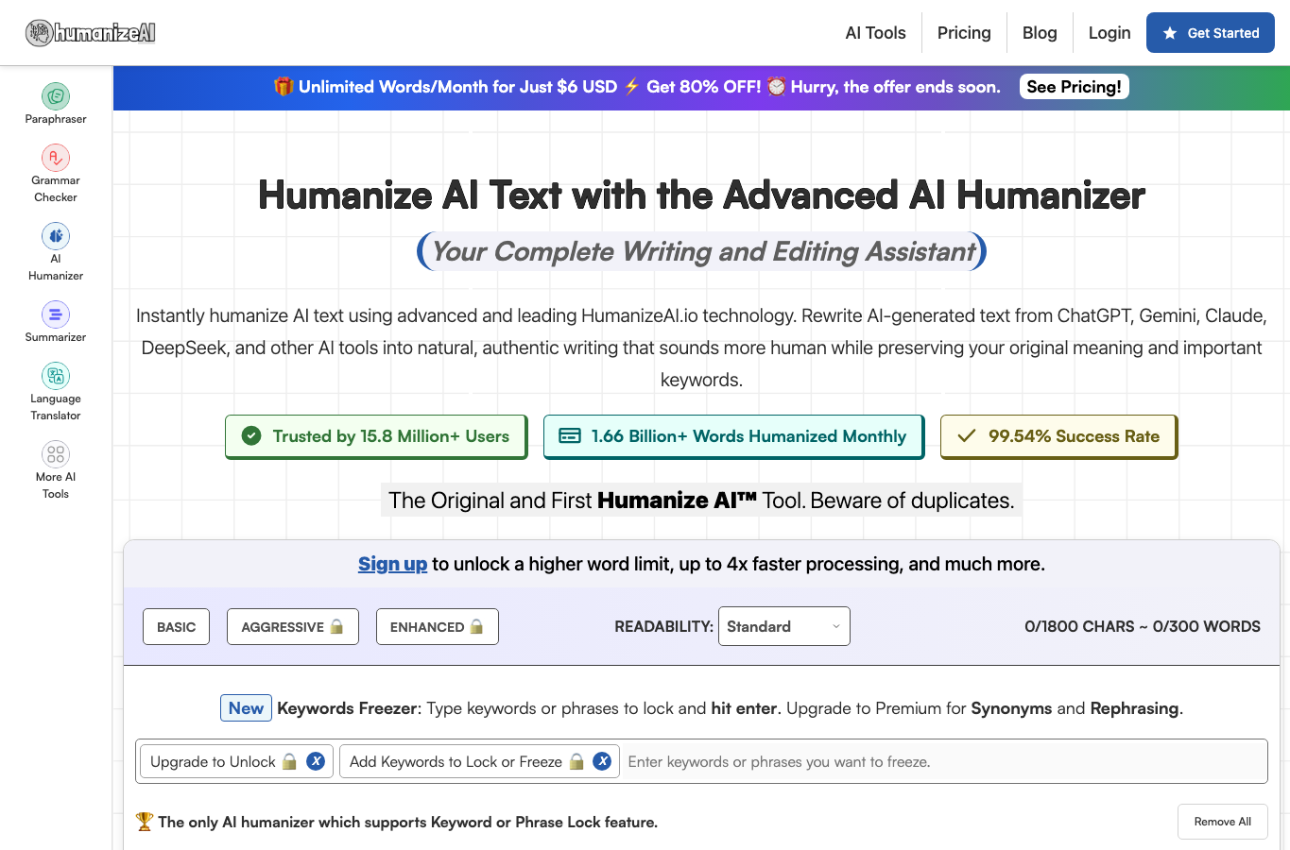This screenshot has width=1290, height=850.
Task: Click 1.66 Billion+ Words Humanized Monthly badge
Action: [733, 436]
